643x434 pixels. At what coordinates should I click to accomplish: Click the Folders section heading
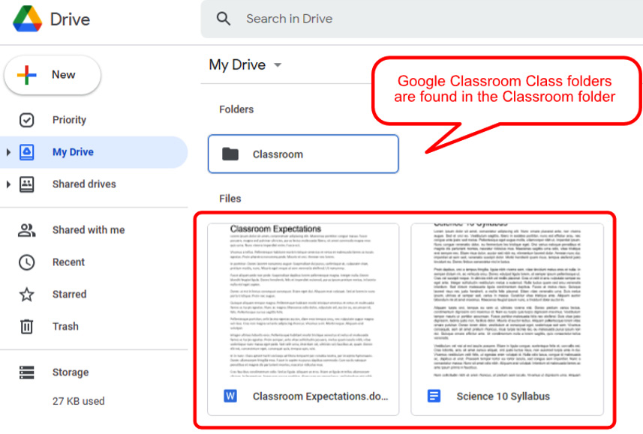[236, 109]
